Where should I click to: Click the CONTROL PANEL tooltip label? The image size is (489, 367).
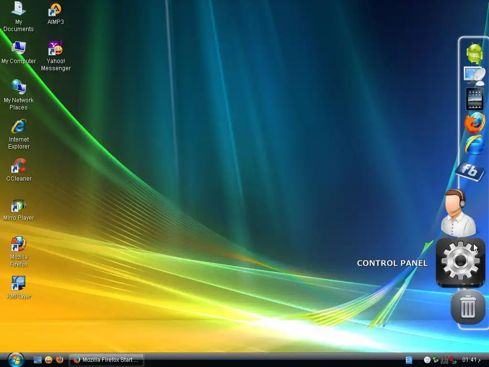(x=393, y=263)
